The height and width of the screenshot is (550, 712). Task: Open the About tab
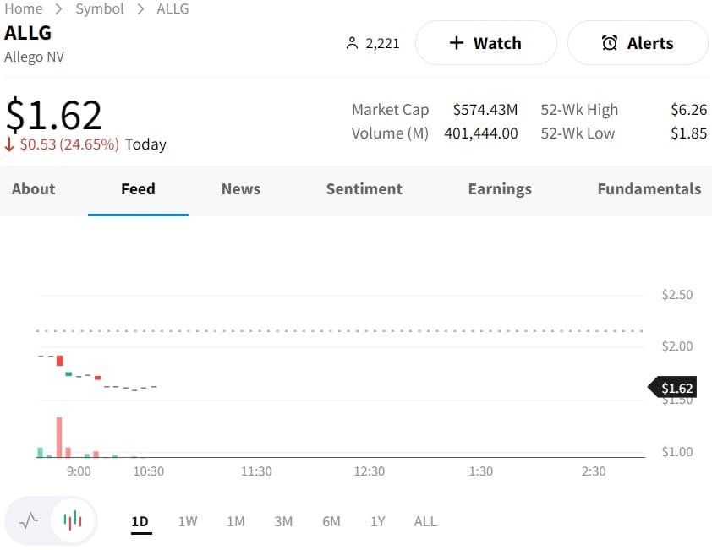coord(33,189)
